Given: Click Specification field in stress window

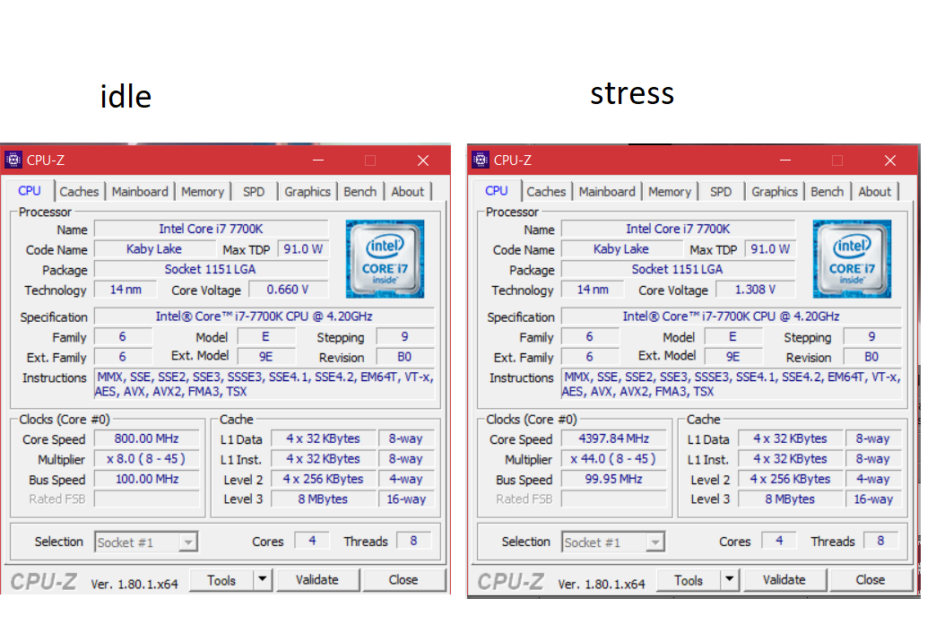Looking at the screenshot, I should pyautogui.click(x=731, y=316).
